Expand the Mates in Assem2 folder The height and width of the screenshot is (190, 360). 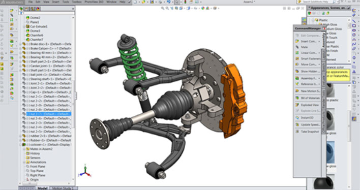24,149
